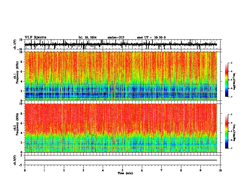The height and width of the screenshot is (191, 248).
Task: Click the ch.1 color scale log(PSD) unit label
Action: click(x=235, y=81)
